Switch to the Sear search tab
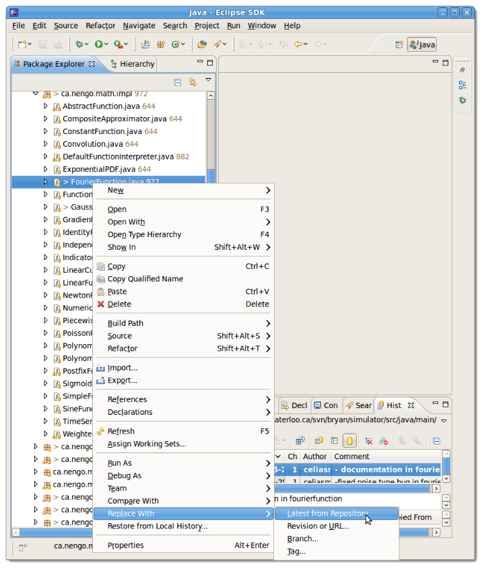 pos(359,405)
